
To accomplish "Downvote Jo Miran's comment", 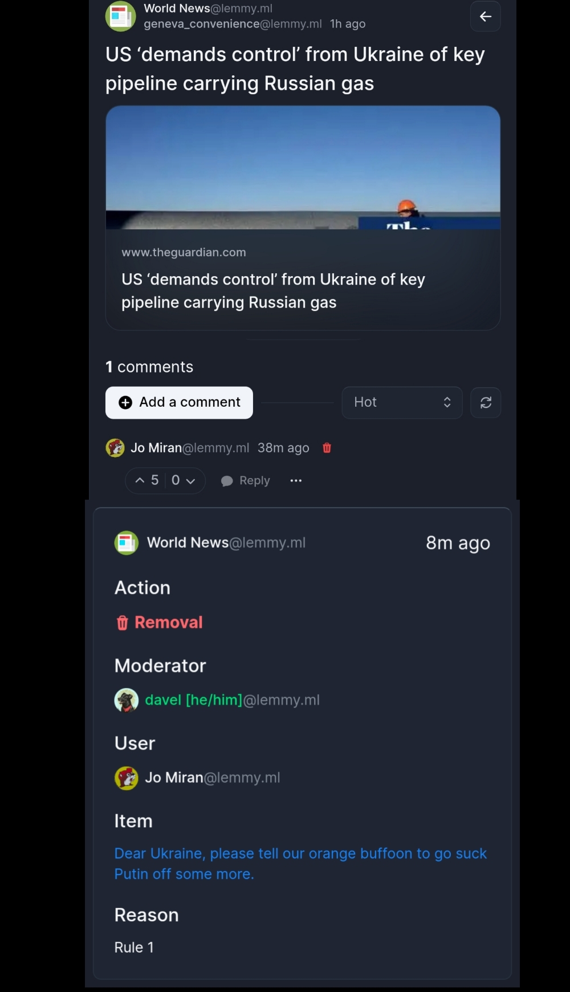I will coord(184,480).
